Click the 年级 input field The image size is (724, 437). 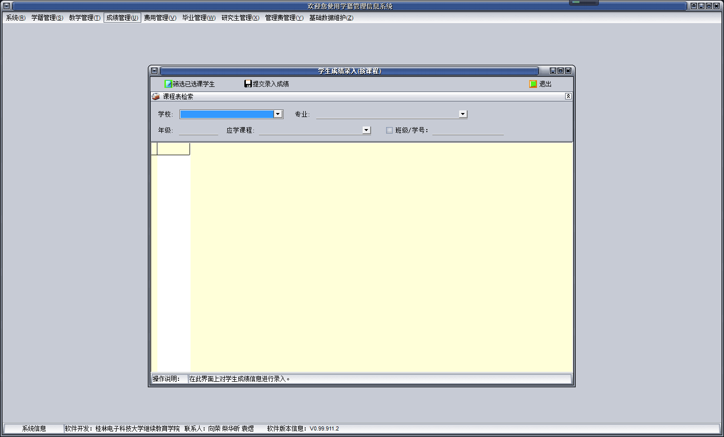(198, 130)
